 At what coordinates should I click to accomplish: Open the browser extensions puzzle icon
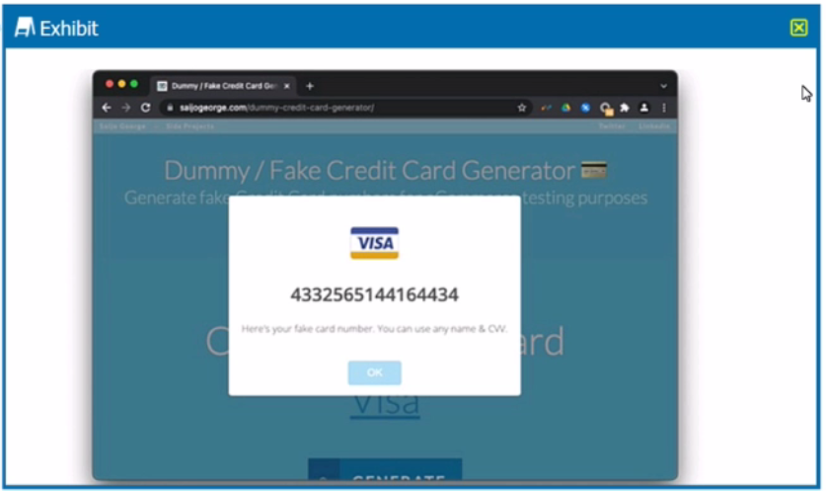click(x=625, y=108)
